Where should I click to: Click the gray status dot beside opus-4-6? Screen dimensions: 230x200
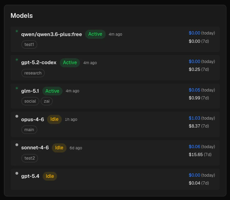coord(17,116)
